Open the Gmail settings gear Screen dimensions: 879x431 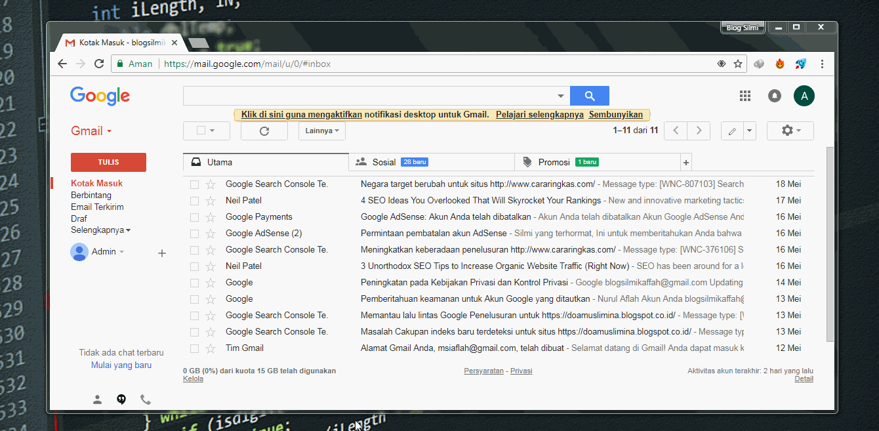(790, 131)
